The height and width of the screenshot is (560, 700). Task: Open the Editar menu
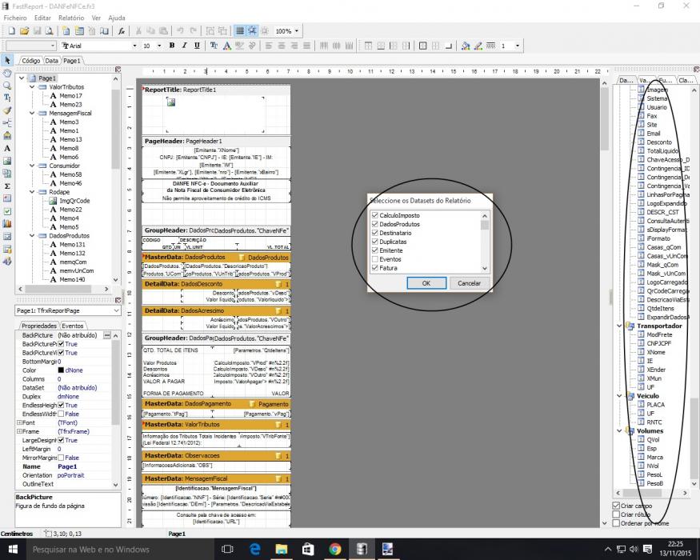[42, 18]
